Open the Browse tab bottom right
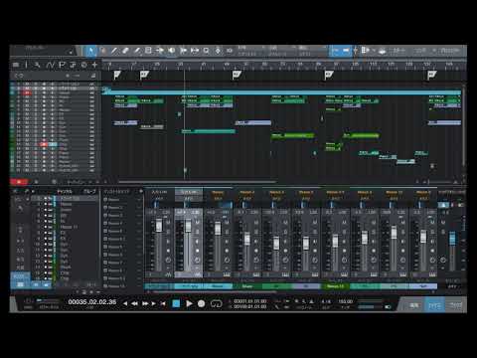Screen dimensions: 477x358 (x=456, y=305)
